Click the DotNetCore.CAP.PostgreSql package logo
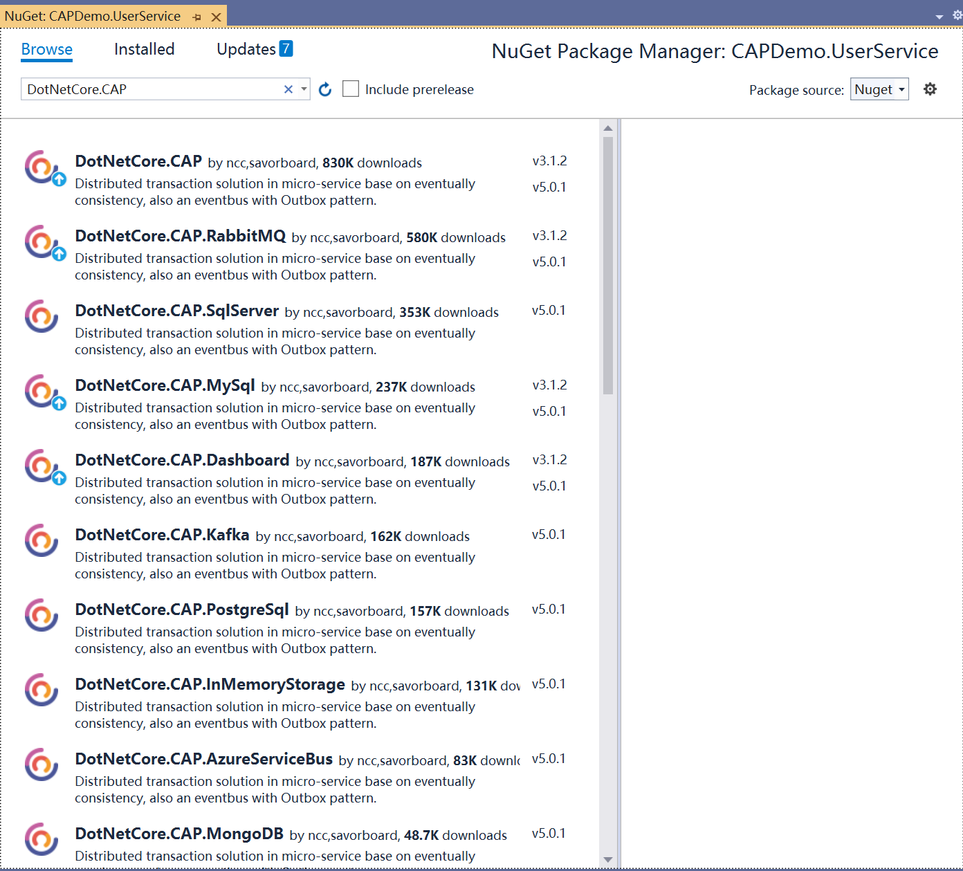 (42, 615)
